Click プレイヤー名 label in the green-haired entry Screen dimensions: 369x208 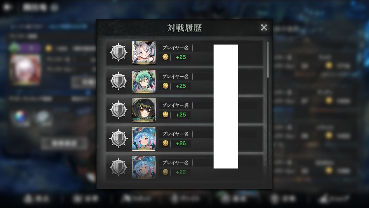click(175, 76)
